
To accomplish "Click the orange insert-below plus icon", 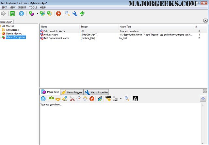I will coord(58,99).
